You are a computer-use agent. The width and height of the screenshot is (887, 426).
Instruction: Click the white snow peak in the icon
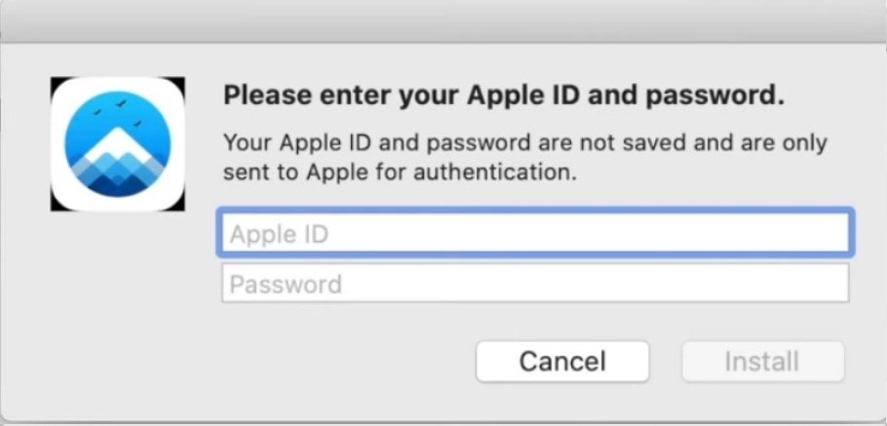[x=118, y=144]
